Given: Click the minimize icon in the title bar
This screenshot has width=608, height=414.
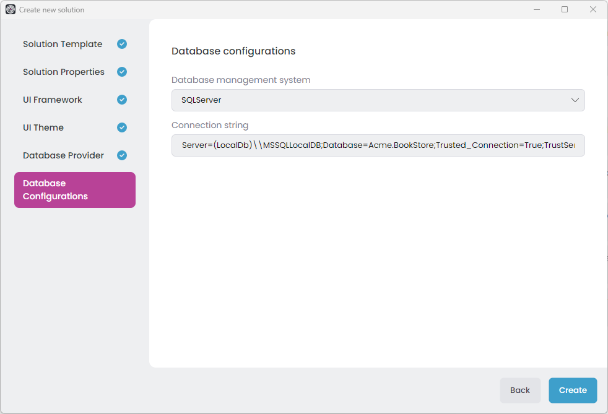Looking at the screenshot, I should point(536,9).
